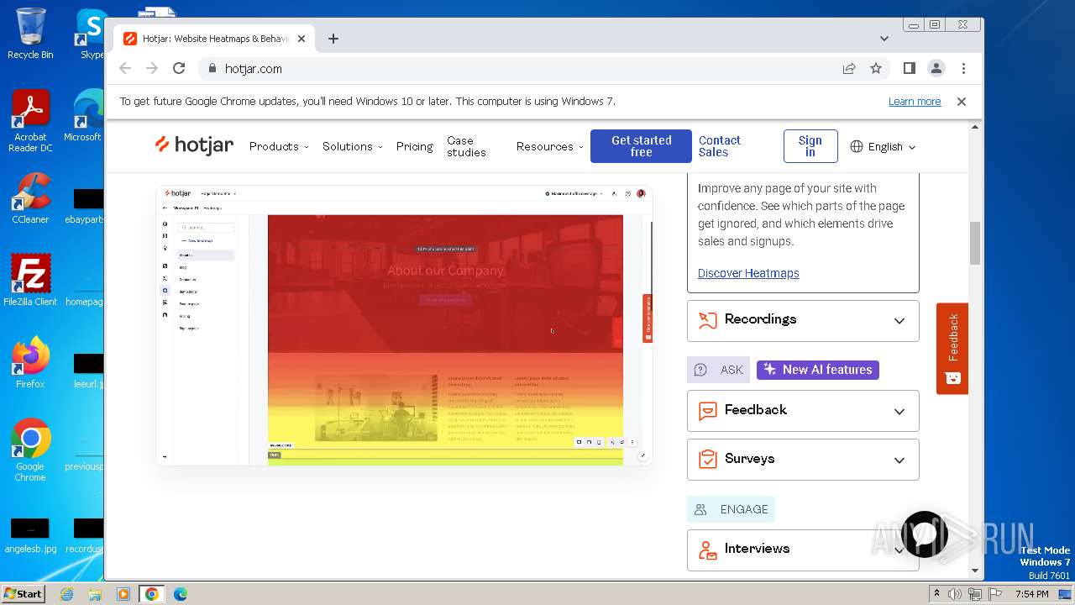1075x605 pixels.
Task: Follow the Discover Heatmaps link
Action: pos(748,273)
